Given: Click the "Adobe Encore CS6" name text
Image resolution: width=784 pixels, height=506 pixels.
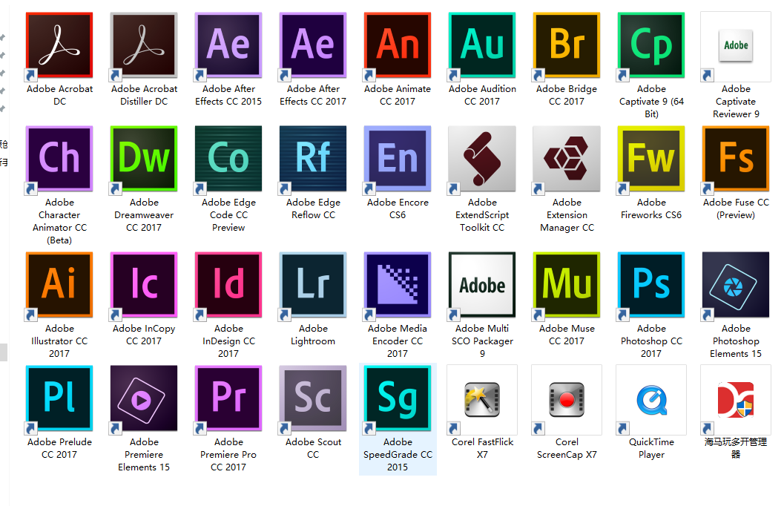Looking at the screenshot, I should [398, 208].
